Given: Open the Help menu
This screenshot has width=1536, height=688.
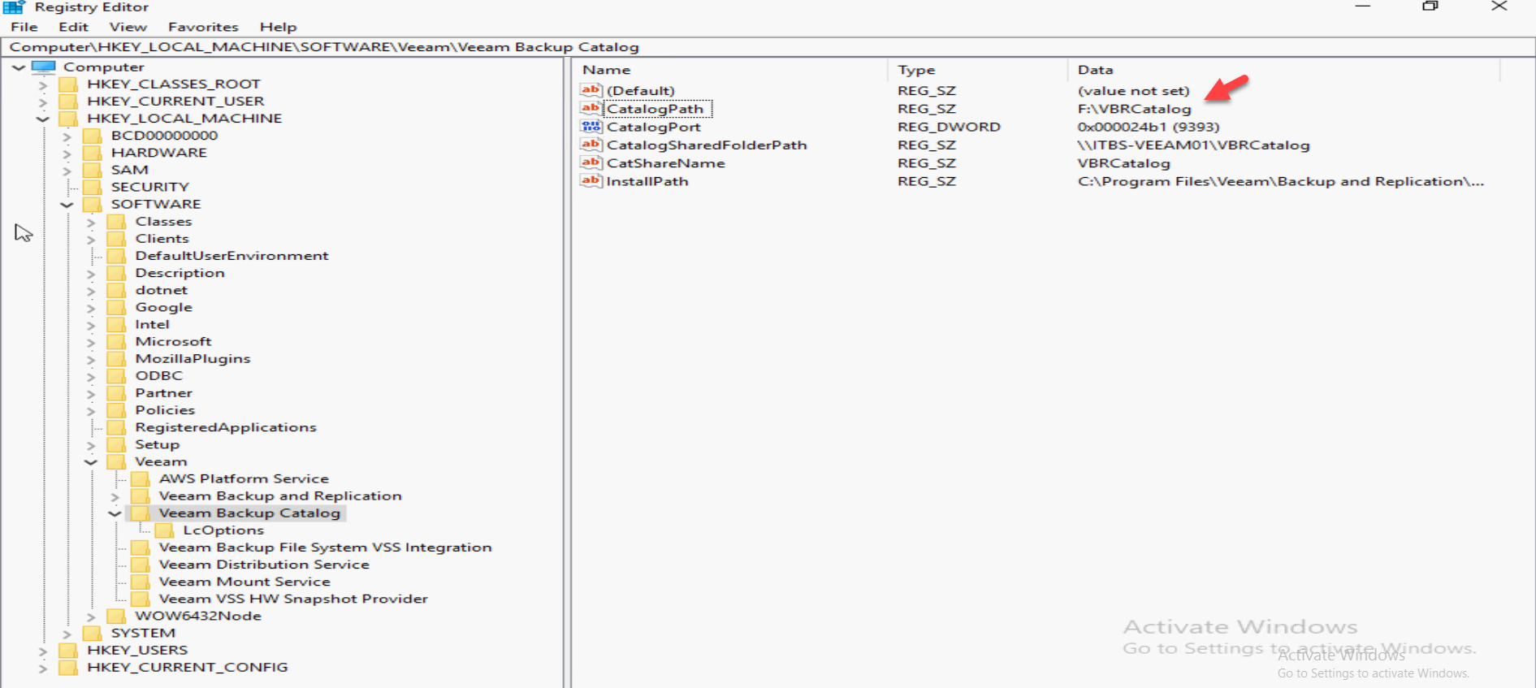Looking at the screenshot, I should (278, 27).
